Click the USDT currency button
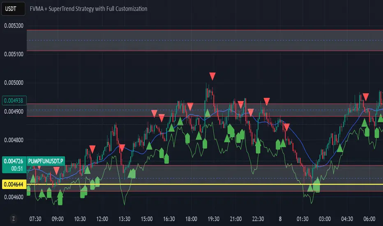The height and width of the screenshot is (226, 383). pos(13,9)
